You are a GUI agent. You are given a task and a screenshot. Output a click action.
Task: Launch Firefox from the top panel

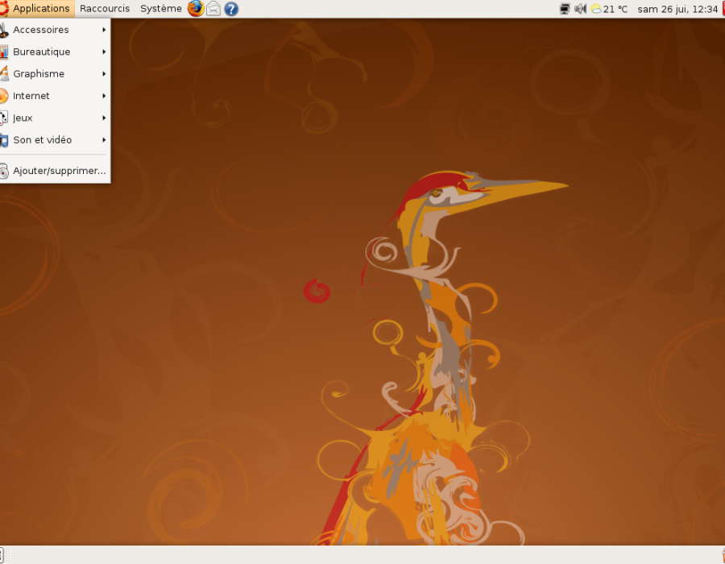pos(196,8)
